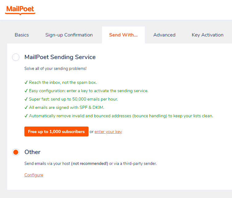
Task: Go to the Advanced tab
Action: pos(164,35)
